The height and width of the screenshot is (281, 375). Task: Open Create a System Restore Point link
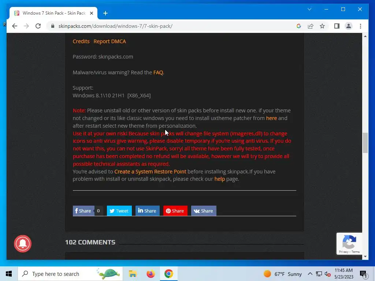pos(150,172)
